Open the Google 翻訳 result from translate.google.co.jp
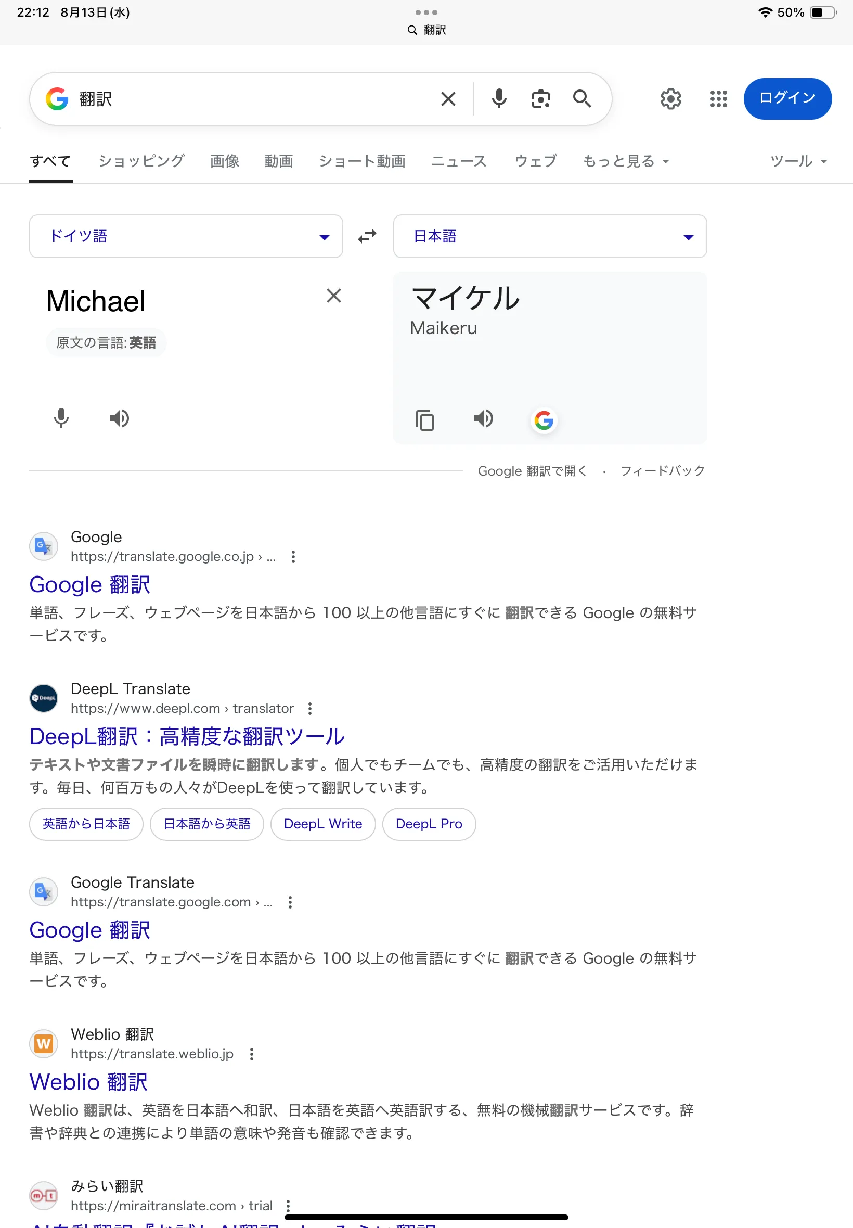Viewport: 853px width, 1228px height. (x=90, y=585)
